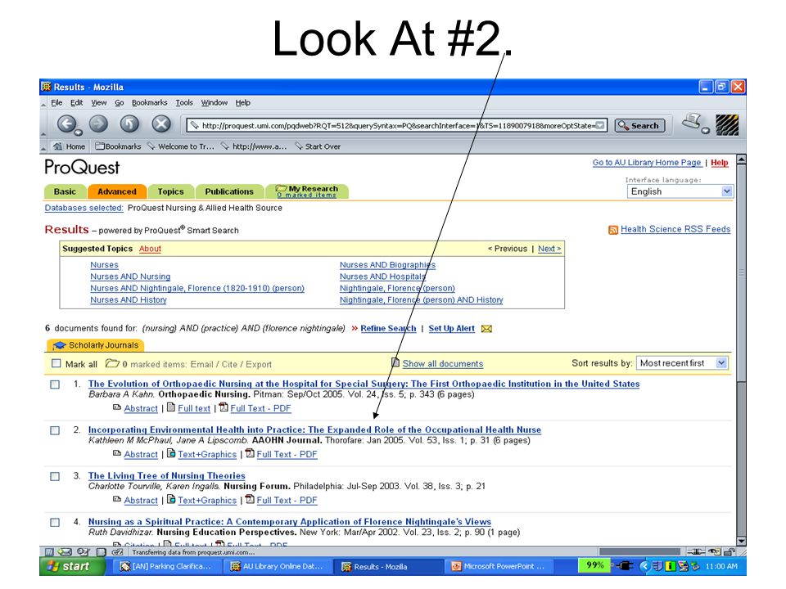Screen dimensions: 786x589
Task: Click the Mozilla throbber logo icon
Action: pos(727,124)
